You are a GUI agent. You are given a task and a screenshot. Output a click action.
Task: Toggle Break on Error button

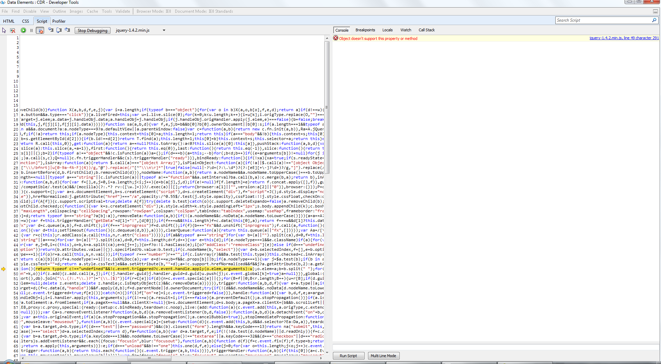pyautogui.click(x=40, y=30)
